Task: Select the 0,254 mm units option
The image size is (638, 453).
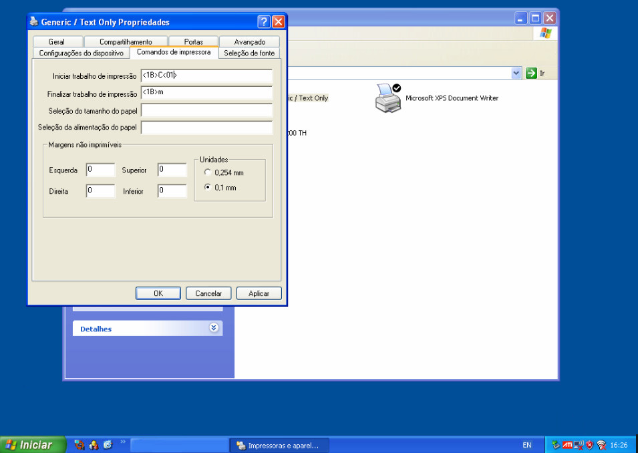Action: [x=207, y=172]
